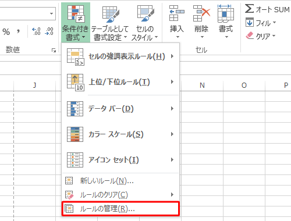The width and height of the screenshot is (291, 221).
Task: Expand the セルの強調表示ルール submenu arrow
Action: point(172,56)
